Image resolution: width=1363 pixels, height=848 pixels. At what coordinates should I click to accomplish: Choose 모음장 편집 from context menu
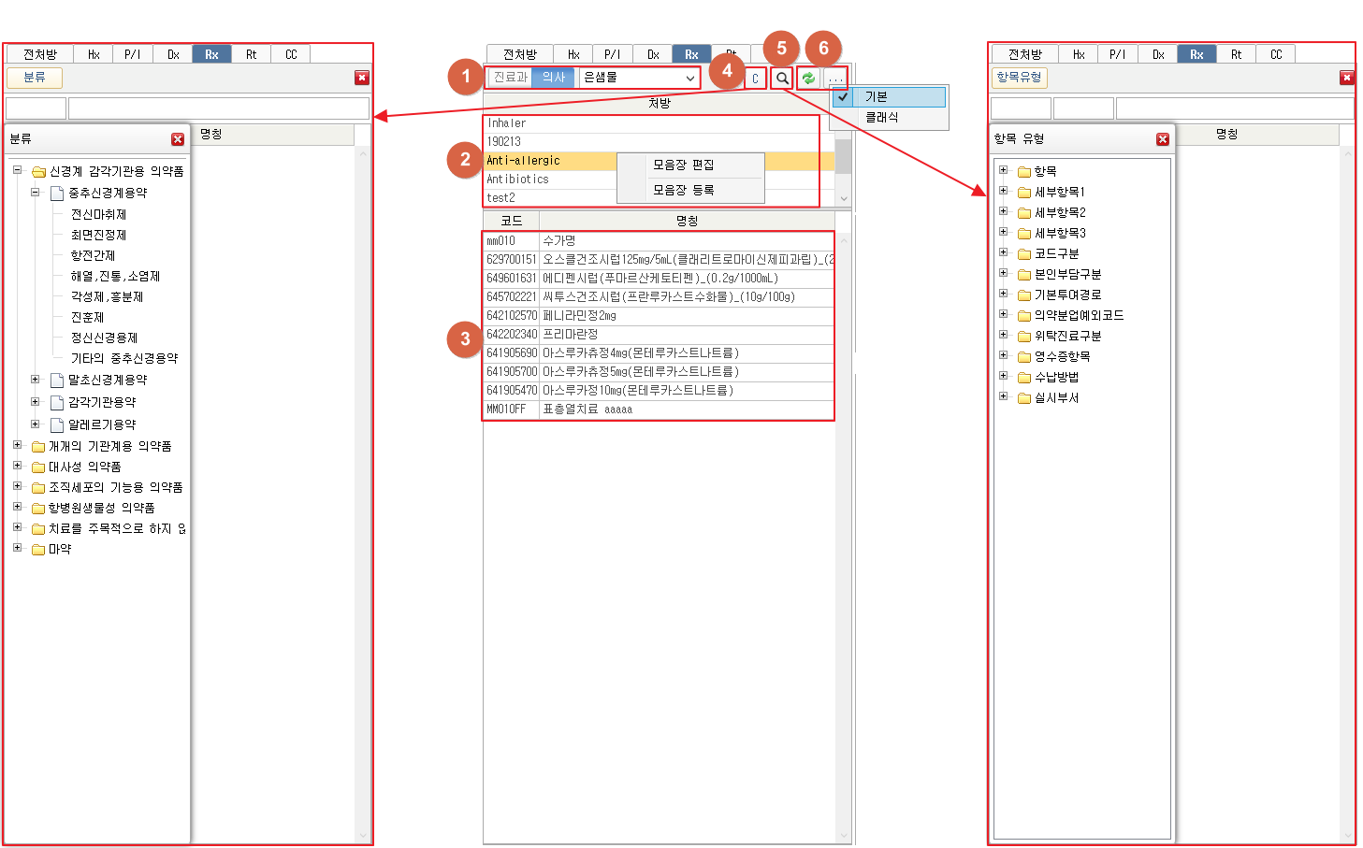pos(683,165)
